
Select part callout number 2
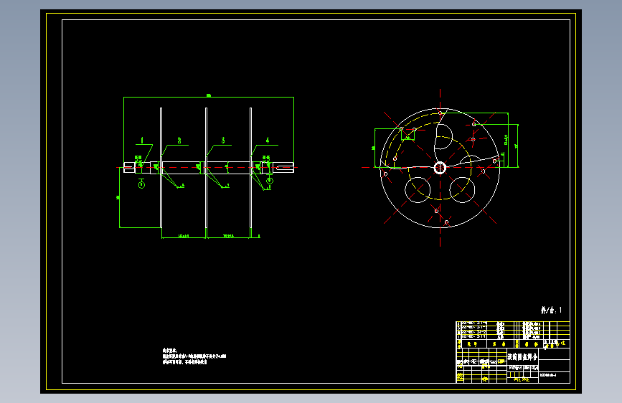pos(179,141)
